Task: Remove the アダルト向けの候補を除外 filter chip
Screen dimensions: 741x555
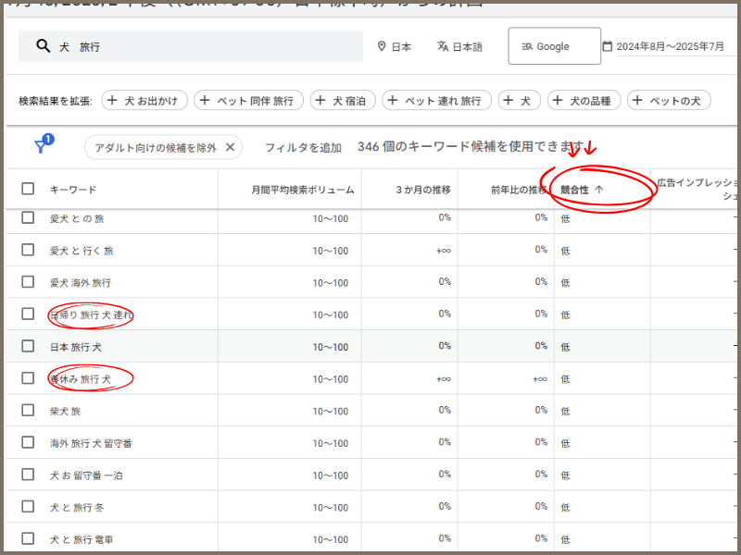Action: [x=231, y=146]
